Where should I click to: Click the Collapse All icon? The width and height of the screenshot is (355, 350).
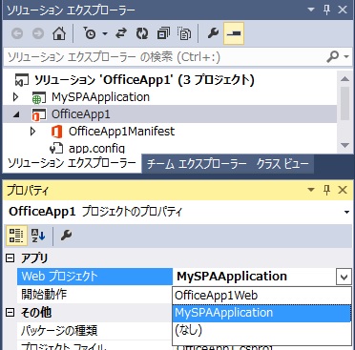pyautogui.click(x=163, y=33)
